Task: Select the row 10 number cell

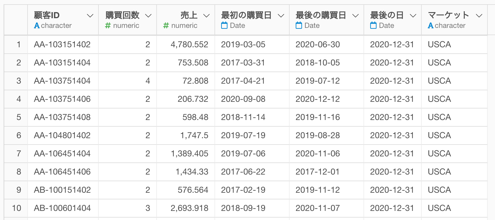Action: tap(16, 208)
